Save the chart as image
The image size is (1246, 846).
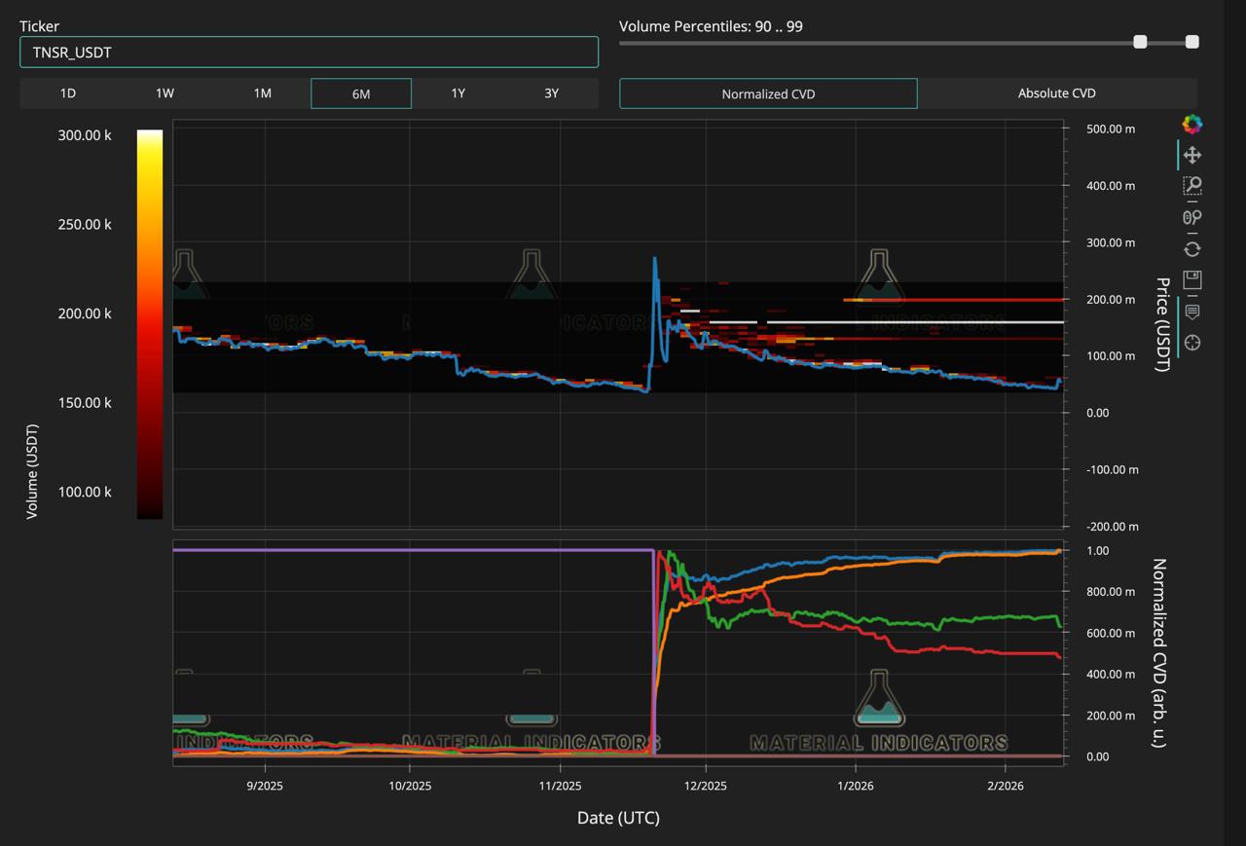tap(1191, 280)
